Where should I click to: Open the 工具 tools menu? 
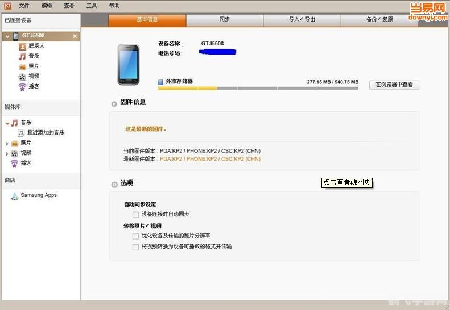92,6
